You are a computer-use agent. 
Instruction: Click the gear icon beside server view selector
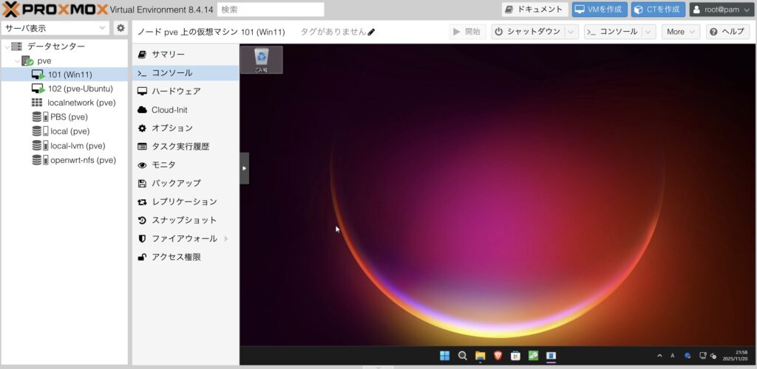pos(120,28)
